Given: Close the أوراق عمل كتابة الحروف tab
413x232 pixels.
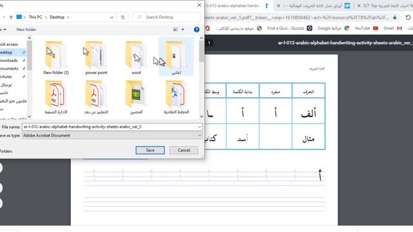Looking at the screenshot, I should pos(278,6).
